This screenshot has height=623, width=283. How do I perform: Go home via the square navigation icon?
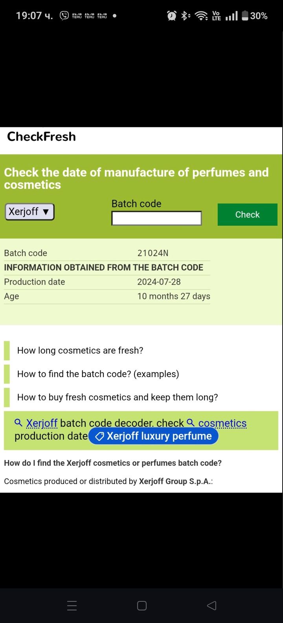point(142,606)
